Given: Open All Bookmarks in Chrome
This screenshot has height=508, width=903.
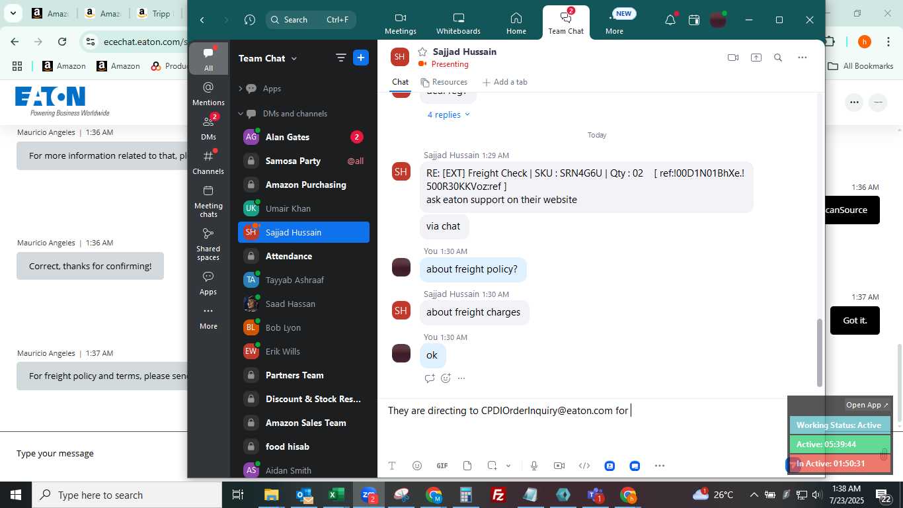Looking at the screenshot, I should [861, 66].
